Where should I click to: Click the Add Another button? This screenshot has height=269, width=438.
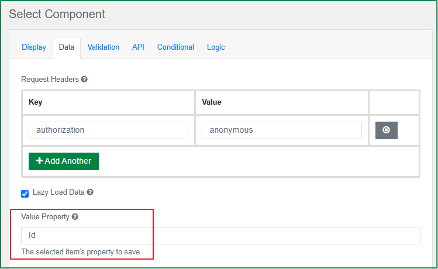(64, 161)
